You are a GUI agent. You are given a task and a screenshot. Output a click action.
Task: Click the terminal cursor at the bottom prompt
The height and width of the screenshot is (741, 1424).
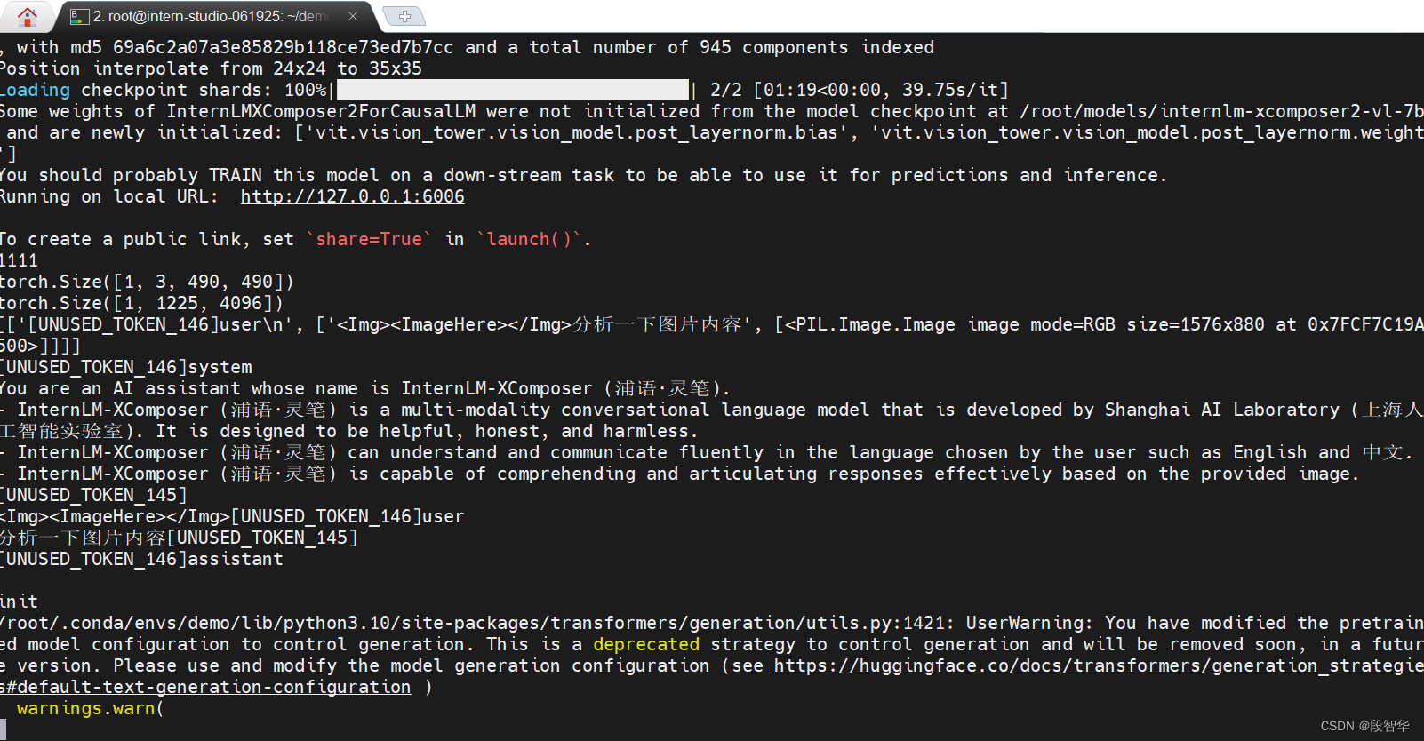pos(3,729)
